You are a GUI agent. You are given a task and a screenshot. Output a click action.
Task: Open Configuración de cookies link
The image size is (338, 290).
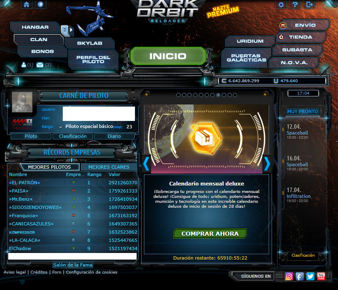(91, 272)
